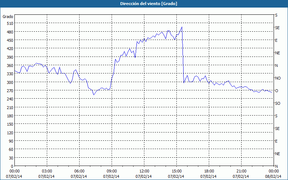Click the "NO" compass label
Viewport: 288px width, 180px height.
point(278,78)
